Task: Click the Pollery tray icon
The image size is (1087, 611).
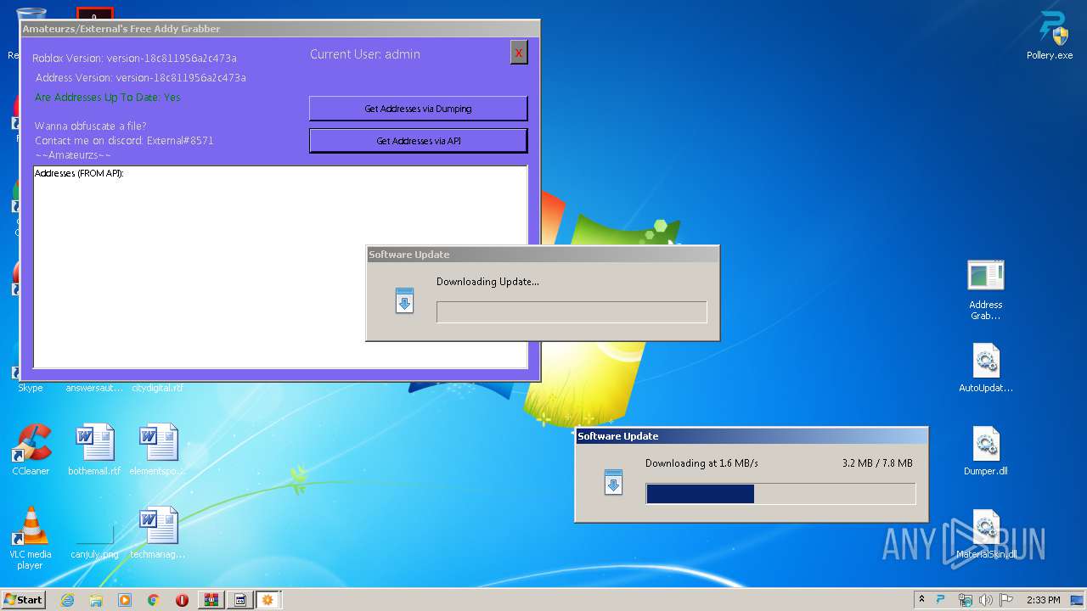Action: [x=941, y=599]
